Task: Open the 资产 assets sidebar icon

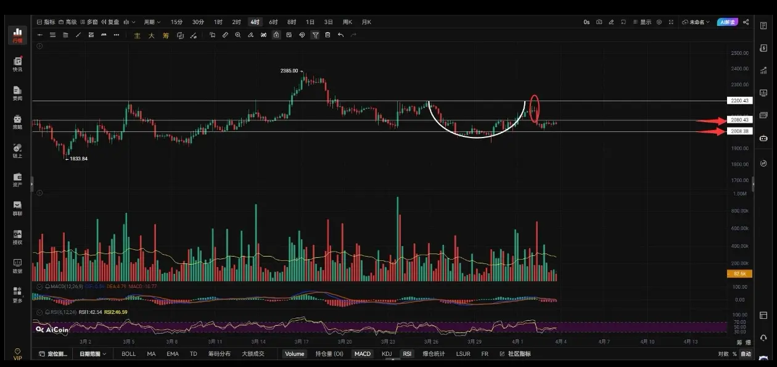Action: pos(17,179)
